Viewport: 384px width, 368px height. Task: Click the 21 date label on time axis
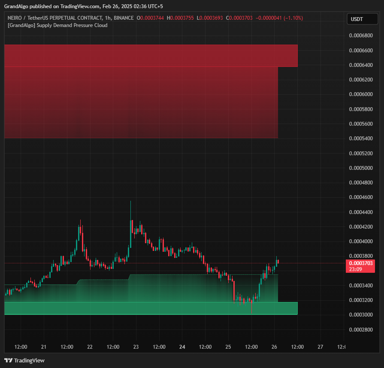[44, 347]
